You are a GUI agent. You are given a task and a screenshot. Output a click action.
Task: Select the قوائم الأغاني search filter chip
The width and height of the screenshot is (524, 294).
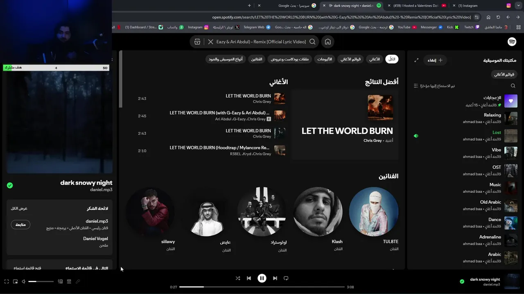point(351,59)
